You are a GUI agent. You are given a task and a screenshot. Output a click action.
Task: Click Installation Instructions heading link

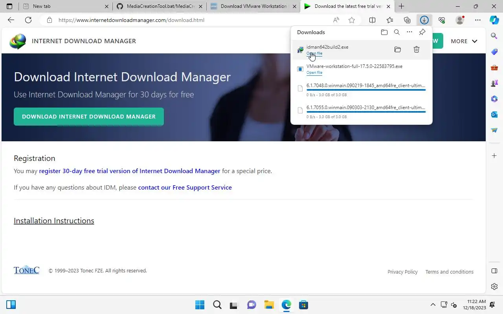pyautogui.click(x=54, y=221)
